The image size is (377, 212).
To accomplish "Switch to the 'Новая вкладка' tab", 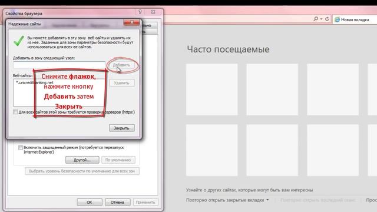I will tap(355, 19).
